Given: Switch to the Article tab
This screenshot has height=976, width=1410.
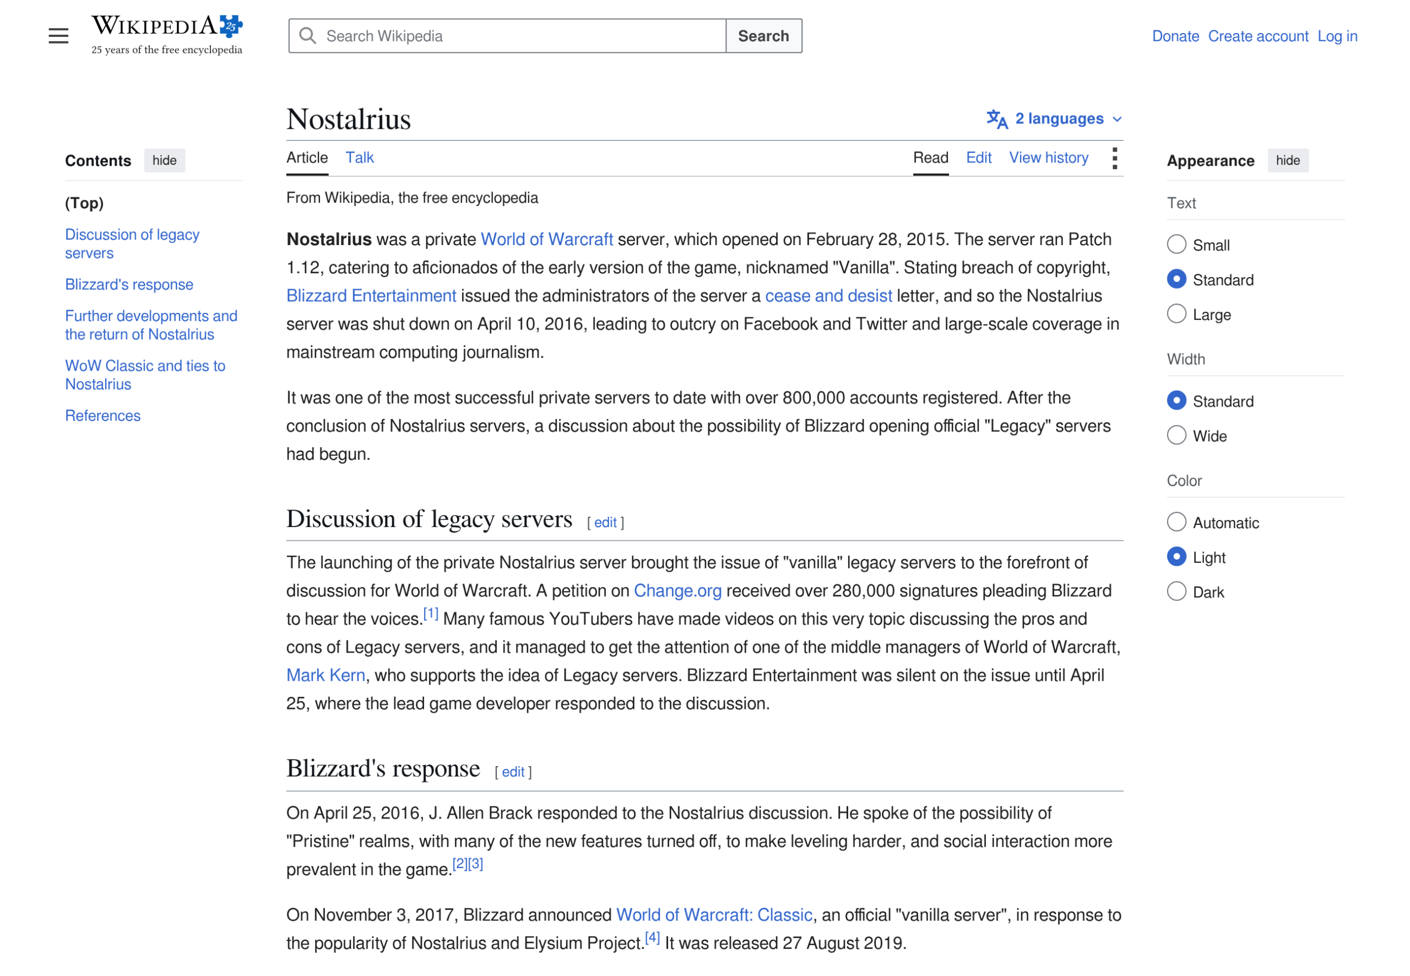Looking at the screenshot, I should click(x=307, y=158).
